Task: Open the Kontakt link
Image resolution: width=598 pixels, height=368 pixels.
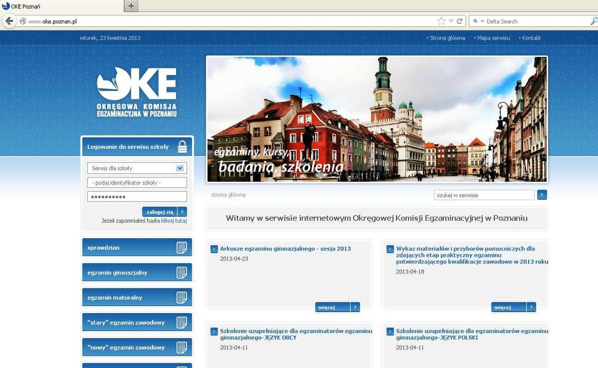Action: coord(531,38)
